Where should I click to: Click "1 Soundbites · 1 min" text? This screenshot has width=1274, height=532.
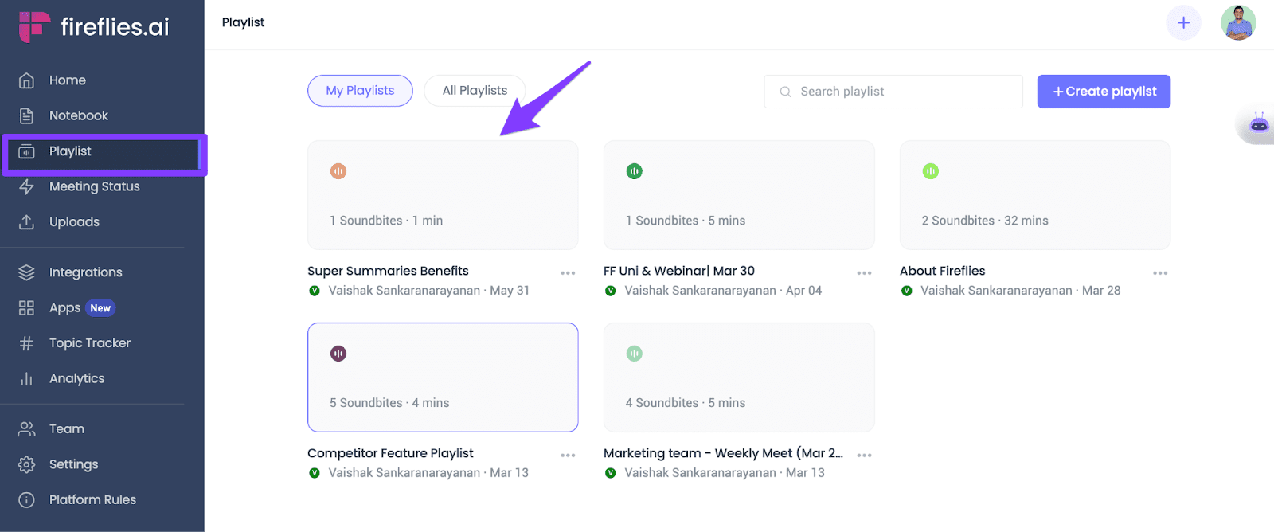[386, 221]
